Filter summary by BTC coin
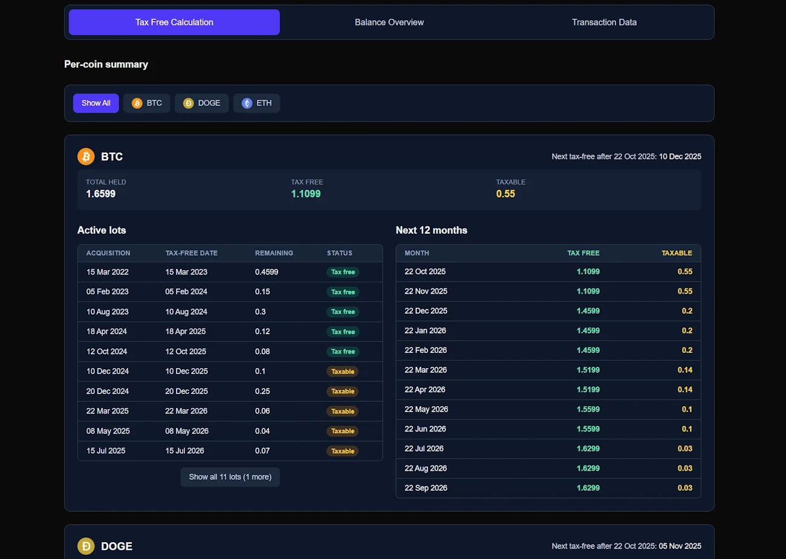The image size is (786, 559). 147,103
